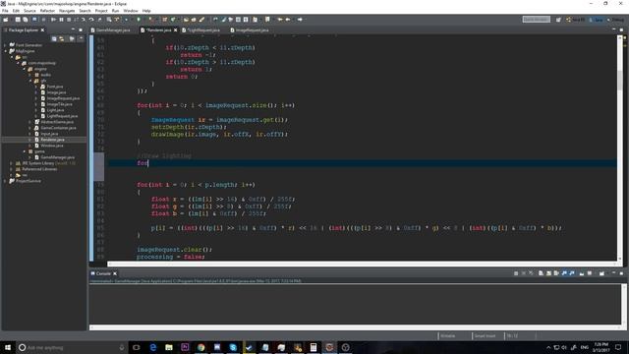Open the Refactor menu
629x354 pixels.
[x=47, y=11]
